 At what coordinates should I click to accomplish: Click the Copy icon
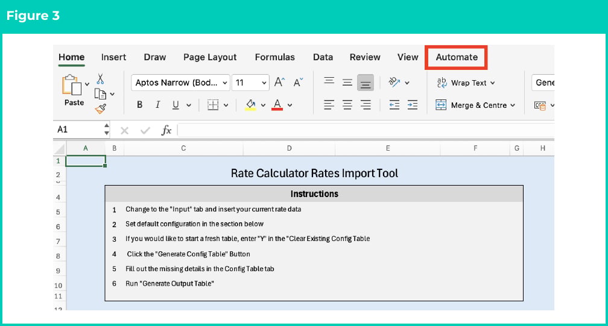point(100,93)
